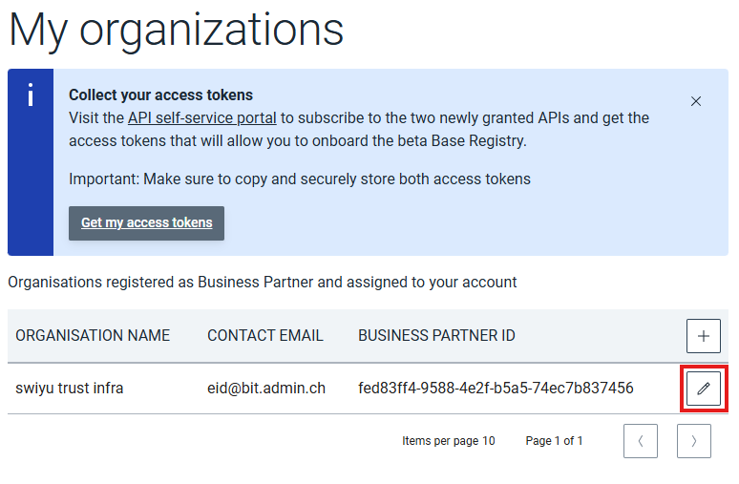Click the Important: securely store tokens notice
This screenshot has width=739, height=484.
tap(300, 179)
